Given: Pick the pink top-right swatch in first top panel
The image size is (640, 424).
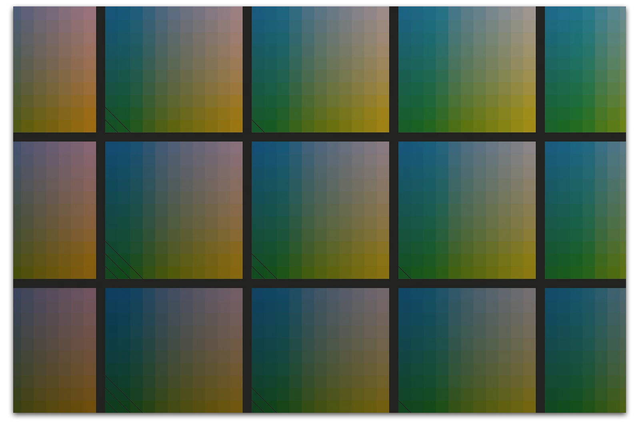Looking at the screenshot, I should pos(90,12).
